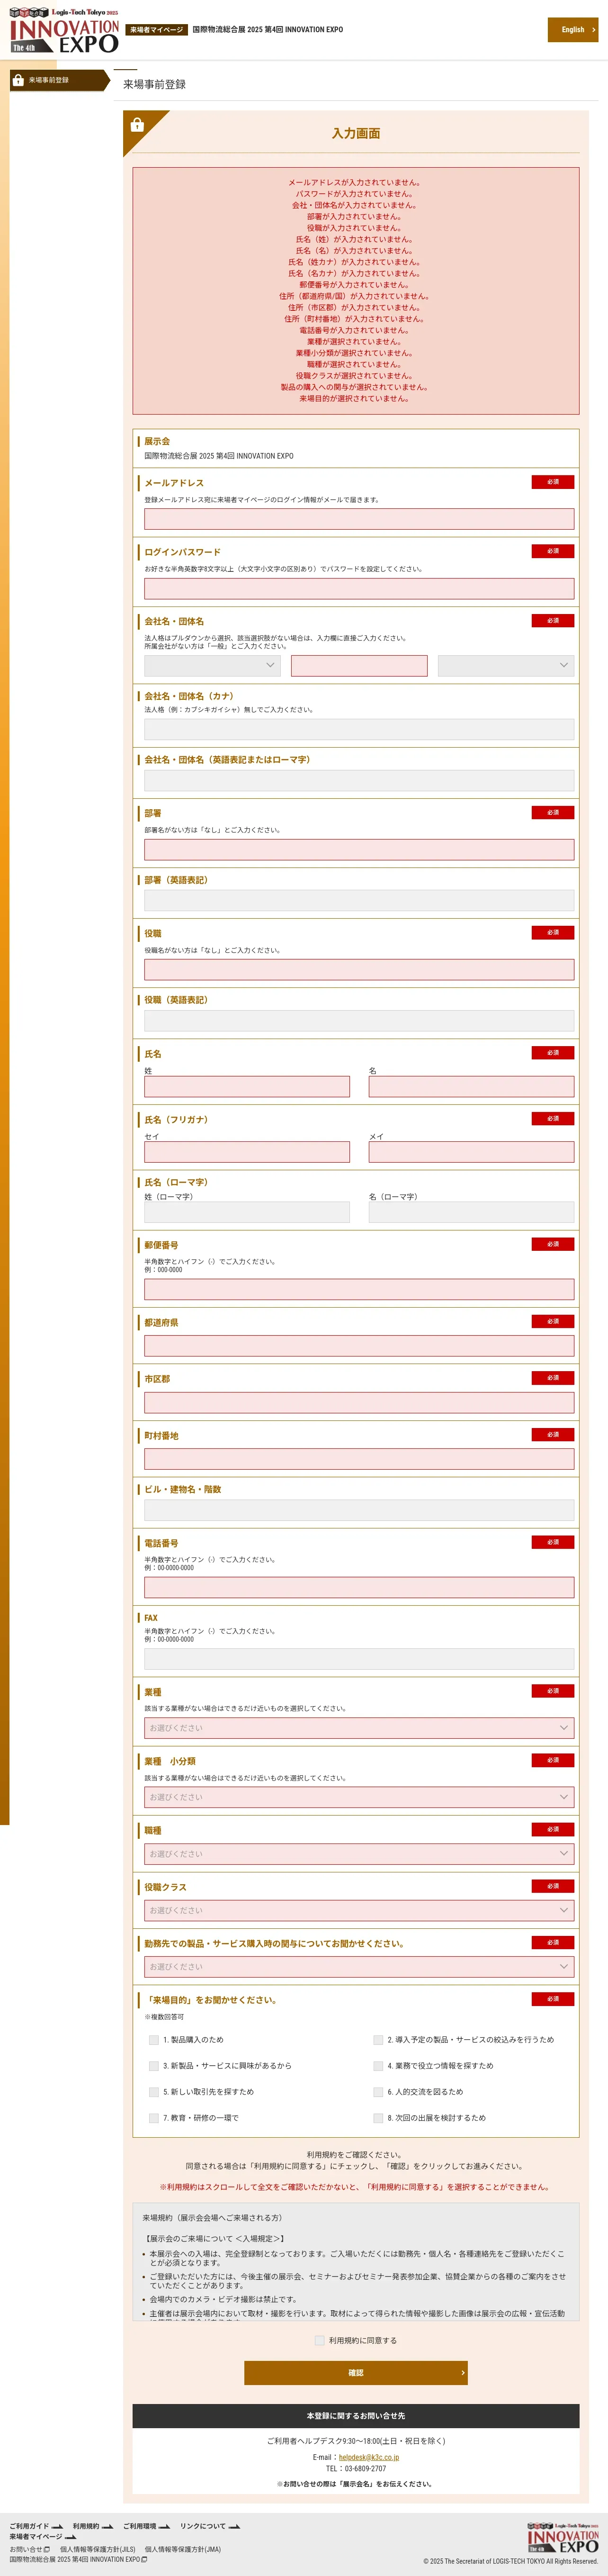This screenshot has width=608, height=2576.
Task: Focus the 役職 input field
Action: (x=359, y=969)
